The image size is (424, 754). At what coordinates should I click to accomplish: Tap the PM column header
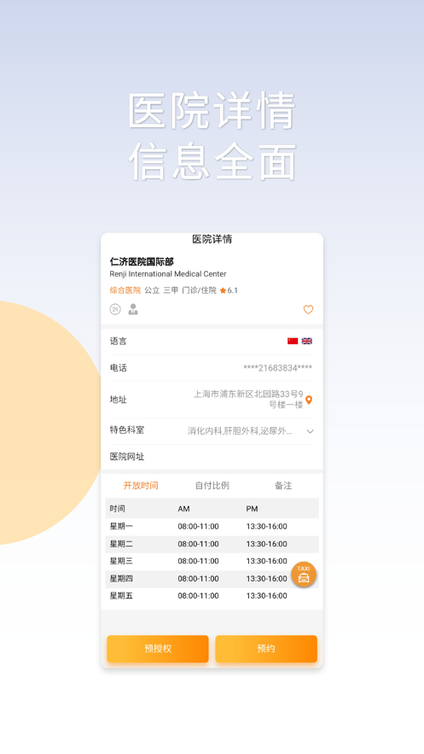(x=252, y=509)
